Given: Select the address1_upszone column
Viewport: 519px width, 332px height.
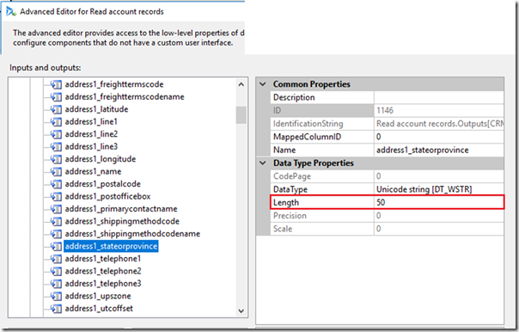Looking at the screenshot, I should coord(98,296).
